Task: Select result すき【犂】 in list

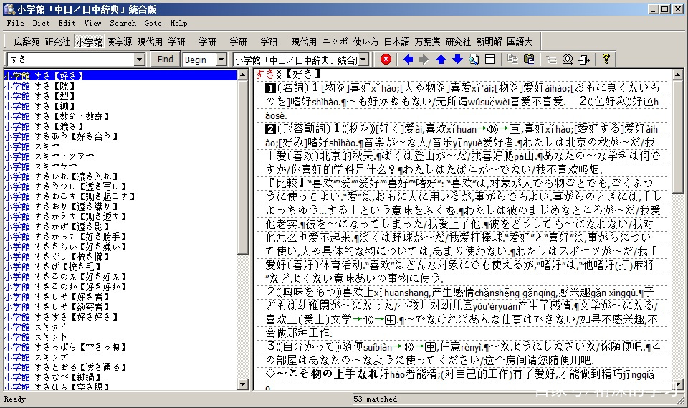Action: tap(39, 96)
